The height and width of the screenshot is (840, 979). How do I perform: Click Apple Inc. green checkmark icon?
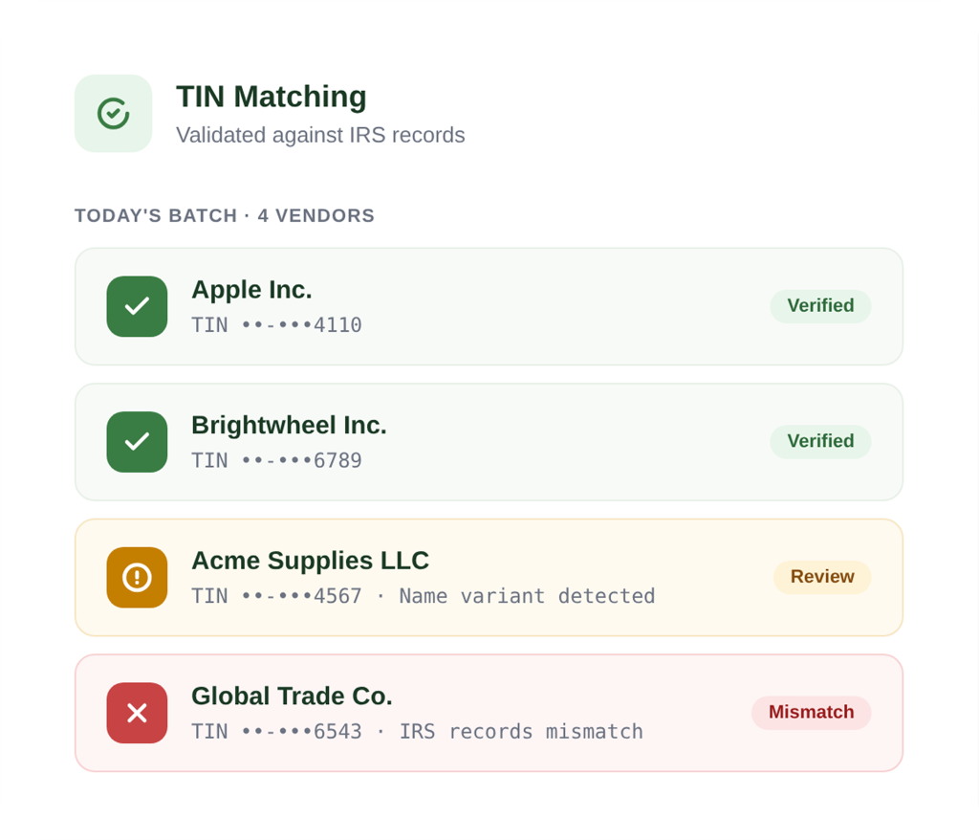coord(137,306)
